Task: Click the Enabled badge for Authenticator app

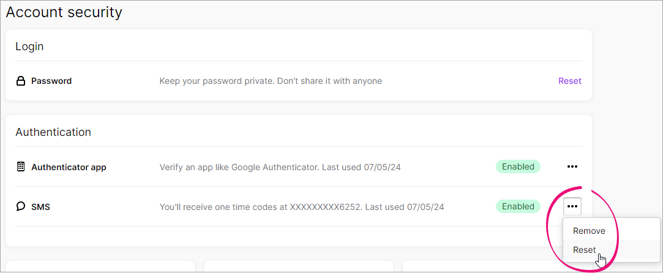Action: pos(518,166)
